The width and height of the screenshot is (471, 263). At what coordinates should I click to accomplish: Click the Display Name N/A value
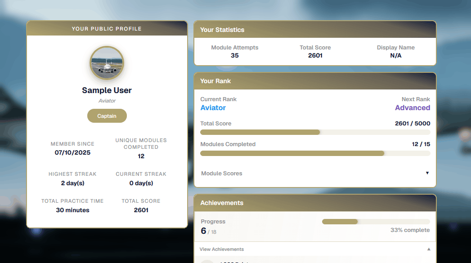(395, 56)
